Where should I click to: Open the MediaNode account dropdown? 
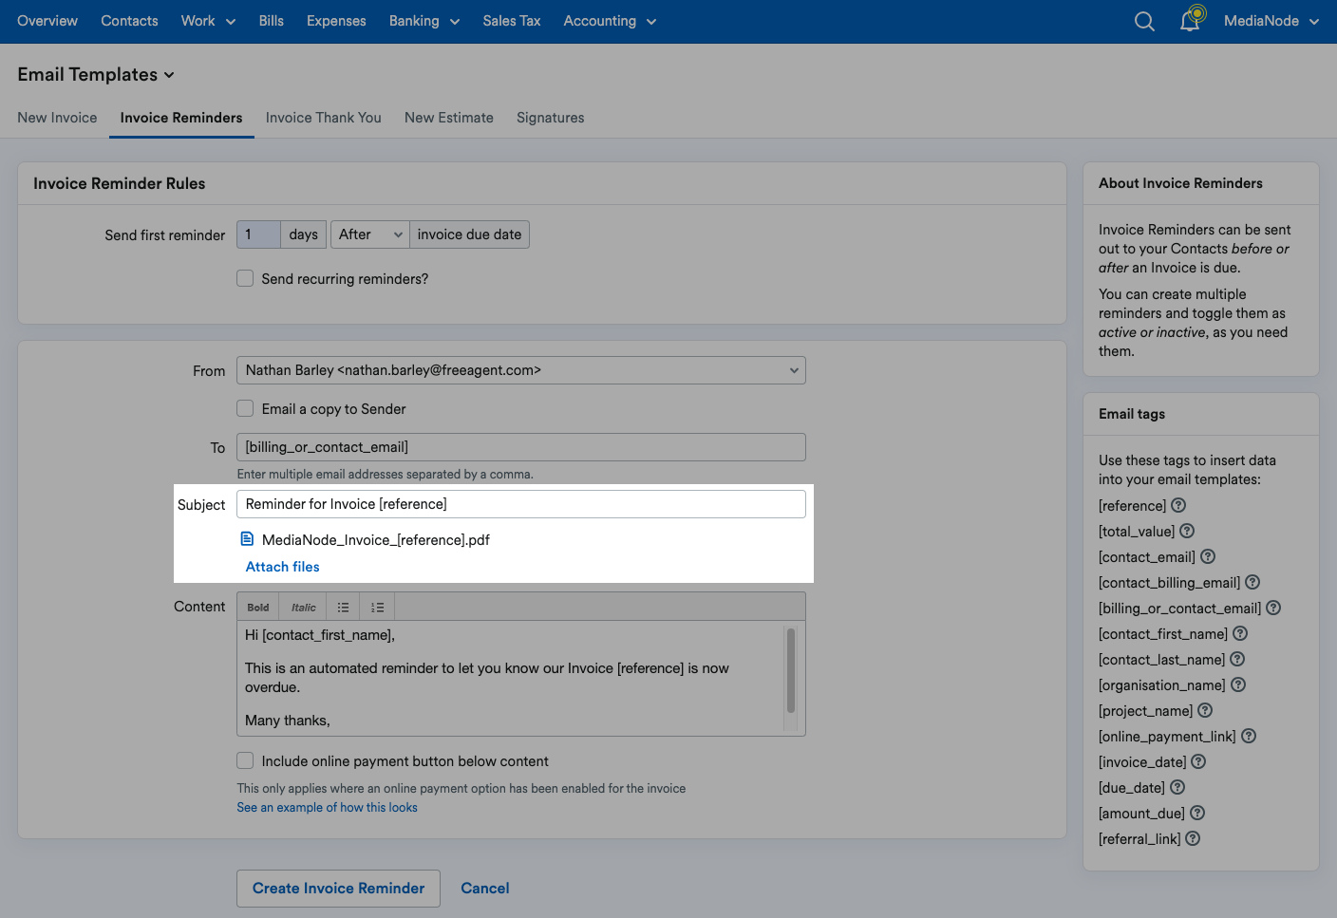(1271, 21)
